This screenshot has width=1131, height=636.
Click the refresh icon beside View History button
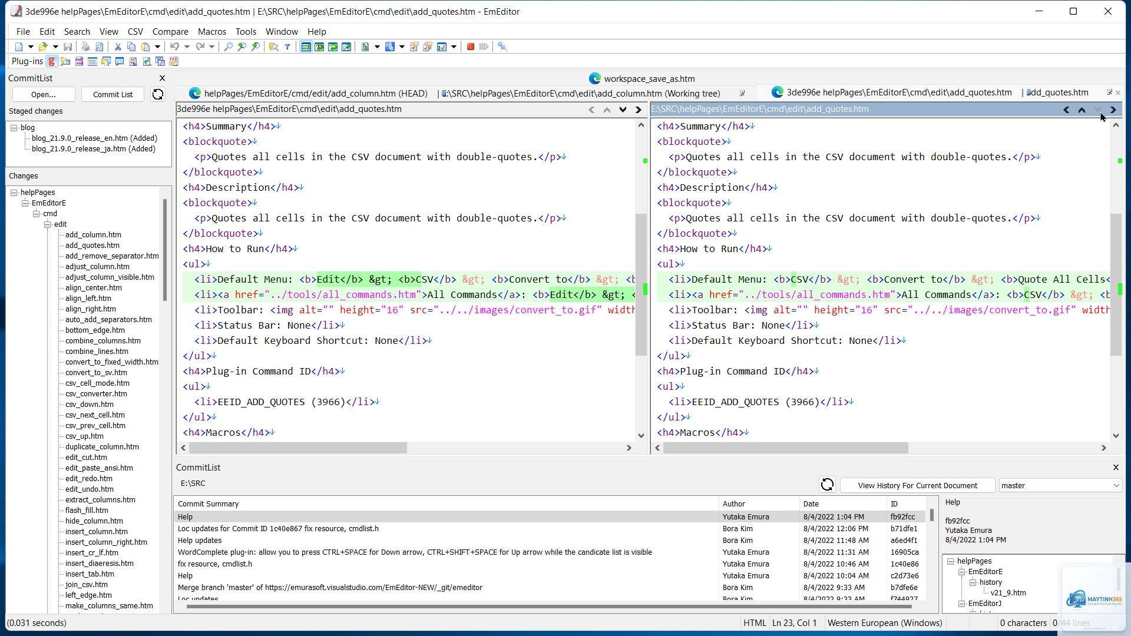827,485
